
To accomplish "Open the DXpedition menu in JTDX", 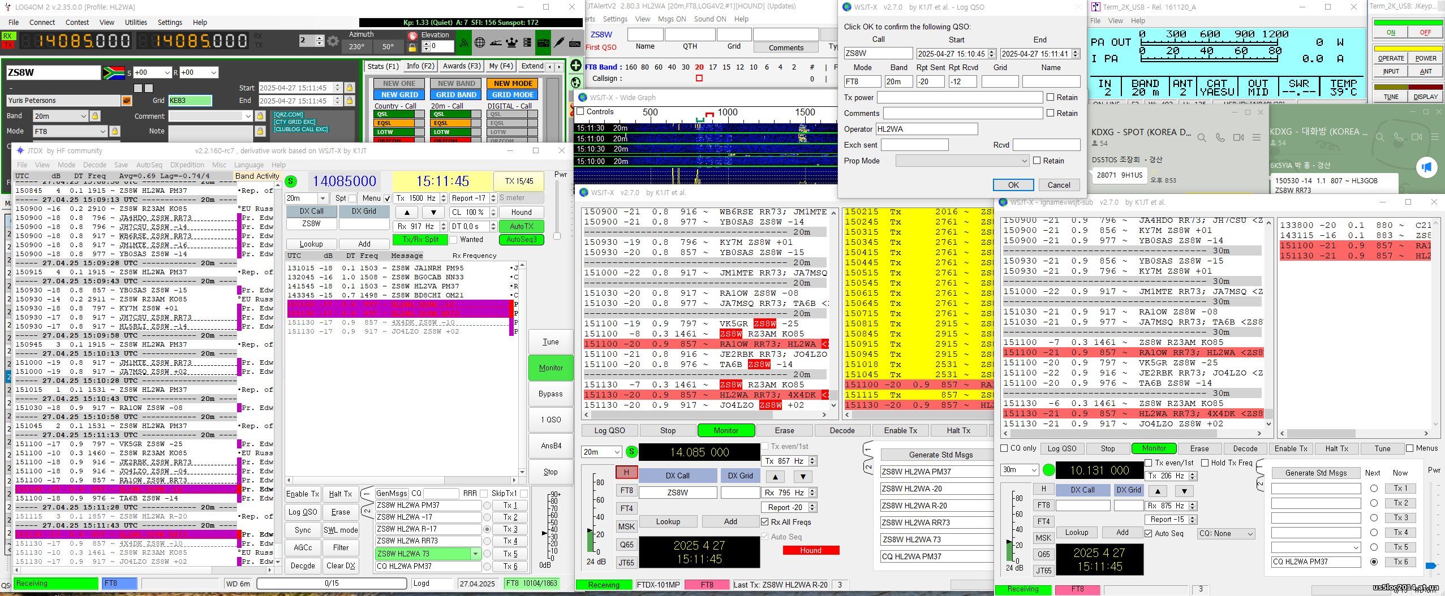I will tap(187, 165).
